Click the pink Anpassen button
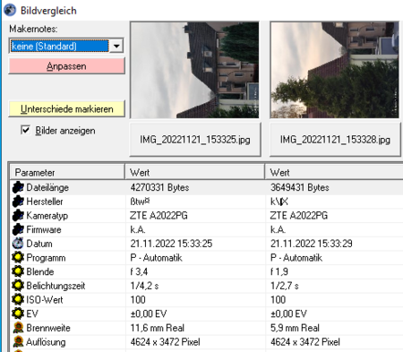Image resolution: width=403 pixels, height=352 pixels. tap(66, 66)
